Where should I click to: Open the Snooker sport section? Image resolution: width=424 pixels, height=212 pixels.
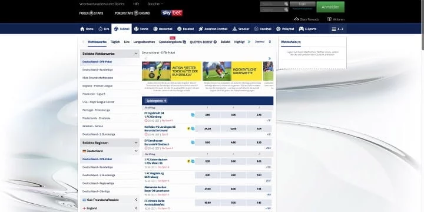(x=241, y=29)
